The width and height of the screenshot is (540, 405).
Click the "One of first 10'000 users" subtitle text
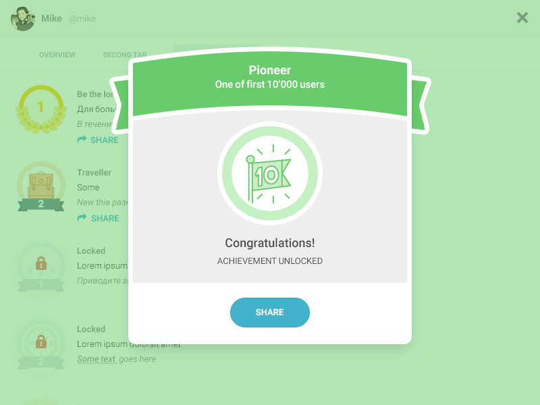tap(270, 84)
